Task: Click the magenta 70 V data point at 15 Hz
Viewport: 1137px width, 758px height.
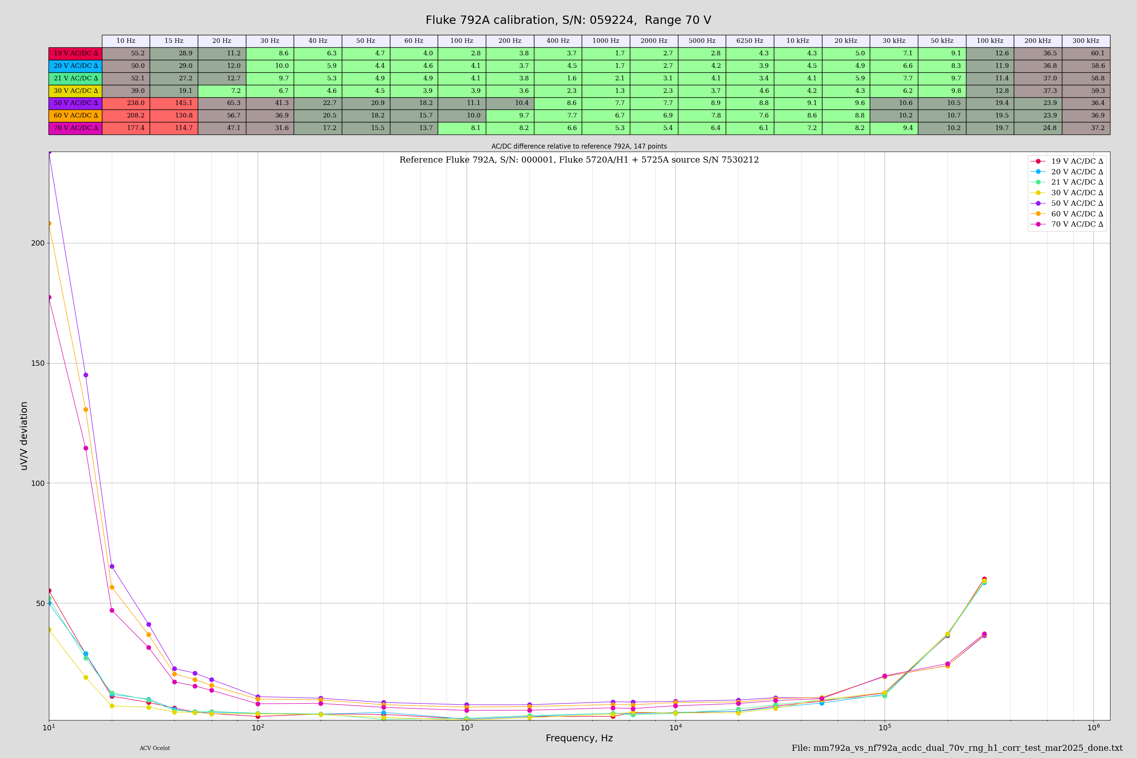Action: [x=86, y=448]
